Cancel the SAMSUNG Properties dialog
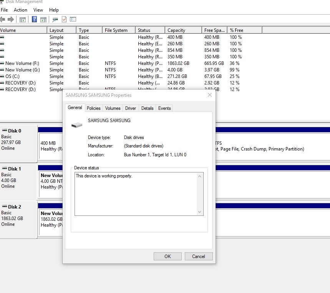This screenshot has width=330, height=293. [199, 257]
